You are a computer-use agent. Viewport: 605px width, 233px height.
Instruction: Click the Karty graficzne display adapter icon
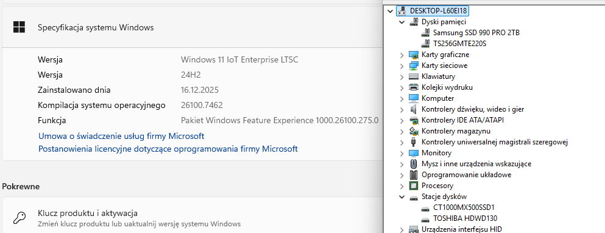(x=413, y=55)
